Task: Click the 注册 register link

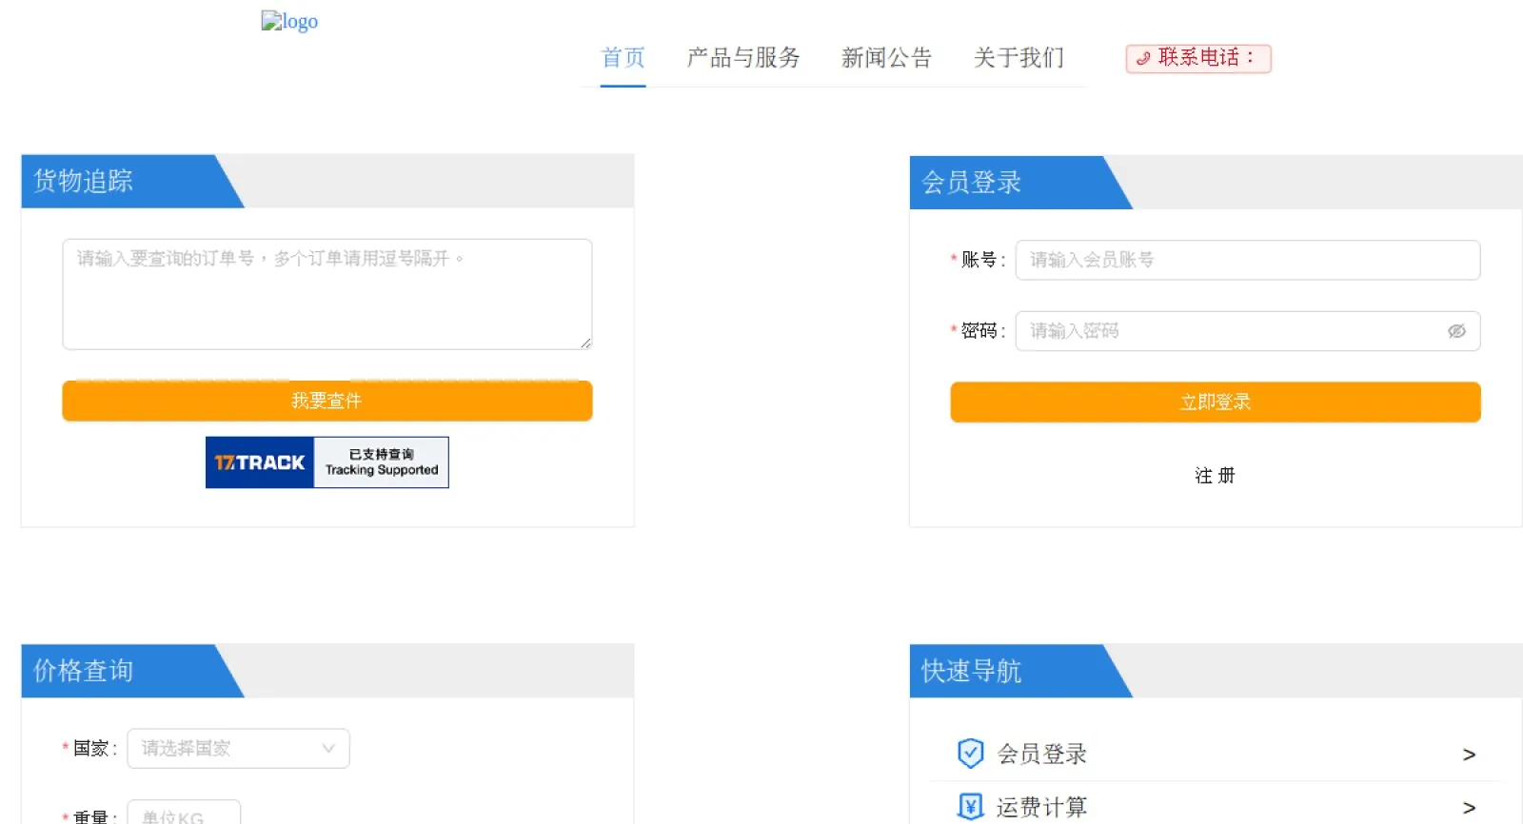Action: [x=1215, y=476]
